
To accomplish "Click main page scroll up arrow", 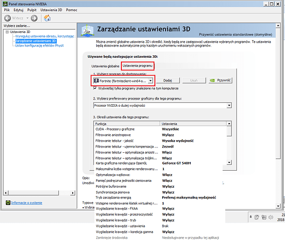I will 278,26.
